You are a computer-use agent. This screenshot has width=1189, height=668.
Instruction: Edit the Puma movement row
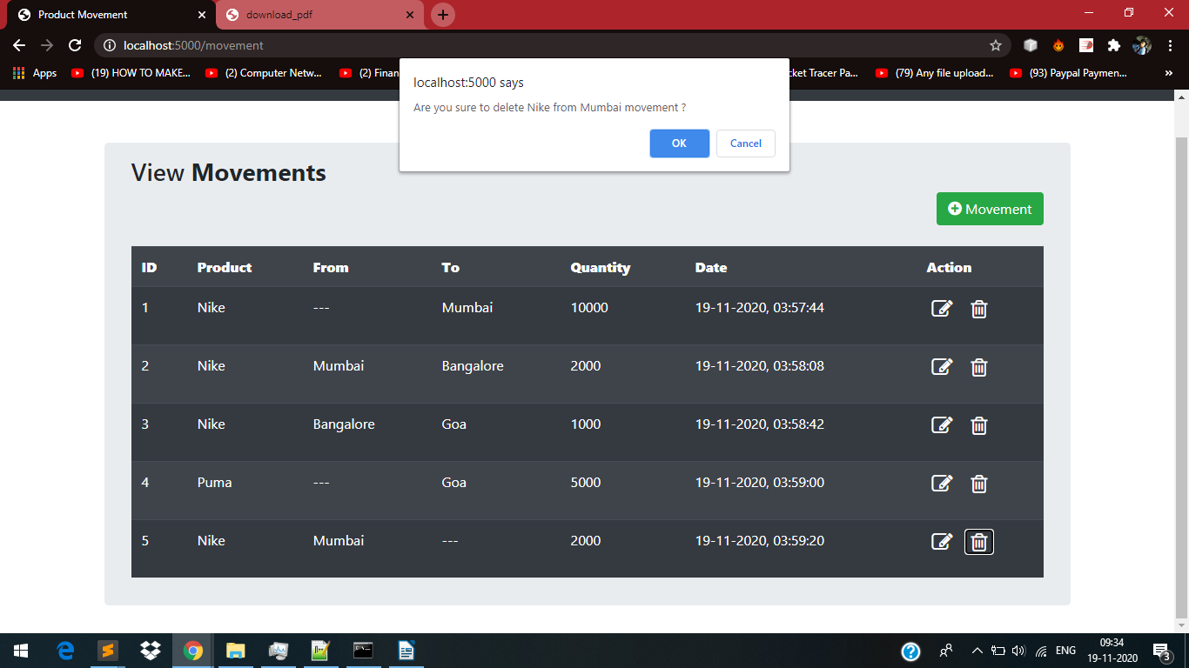point(942,484)
